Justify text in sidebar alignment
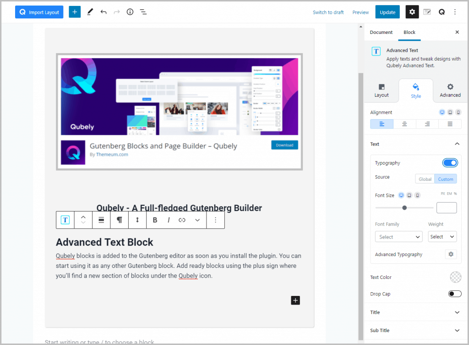The height and width of the screenshot is (345, 469). pyautogui.click(x=450, y=124)
